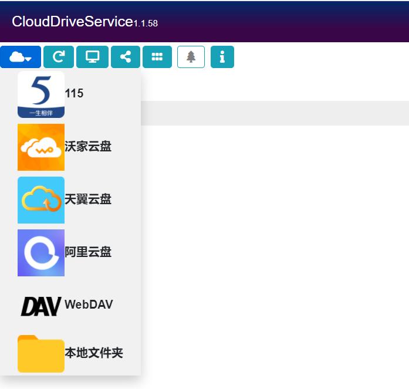Choose the 115 menu entry label
The image size is (409, 389).
75,93
